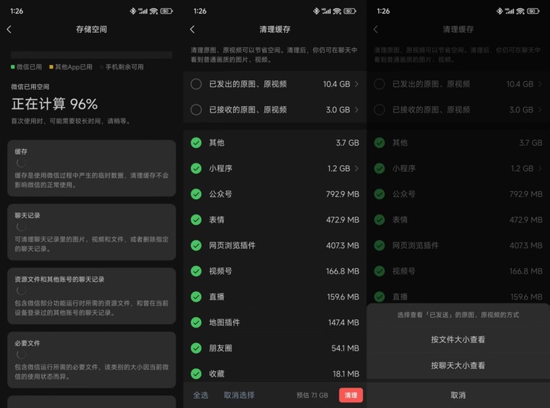The image size is (550, 408).
Task: Go back from the 存储空间 screen
Action: [x=9, y=30]
